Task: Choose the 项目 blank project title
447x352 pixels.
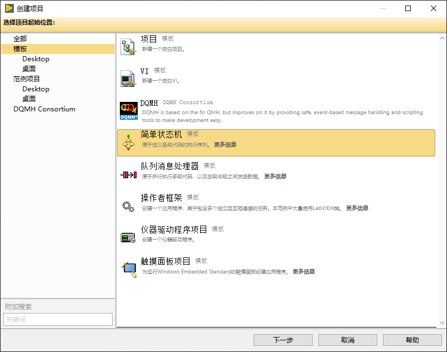Action: (149, 39)
